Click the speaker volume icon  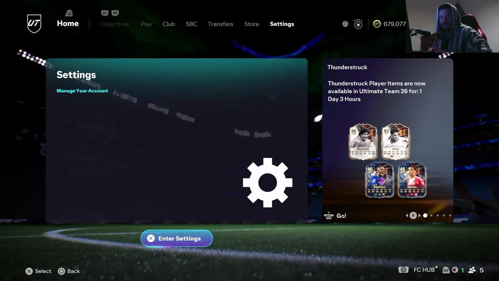pos(455,270)
